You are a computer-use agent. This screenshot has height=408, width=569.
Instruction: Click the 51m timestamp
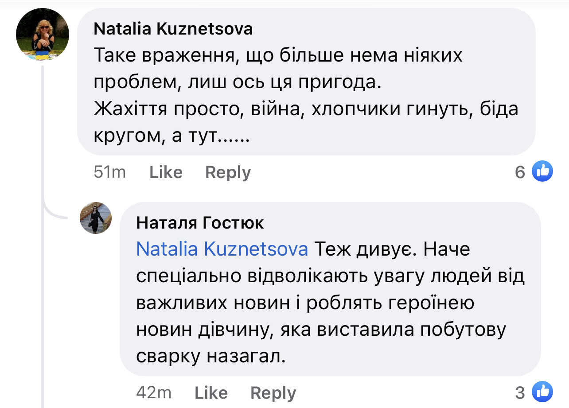[x=109, y=172]
